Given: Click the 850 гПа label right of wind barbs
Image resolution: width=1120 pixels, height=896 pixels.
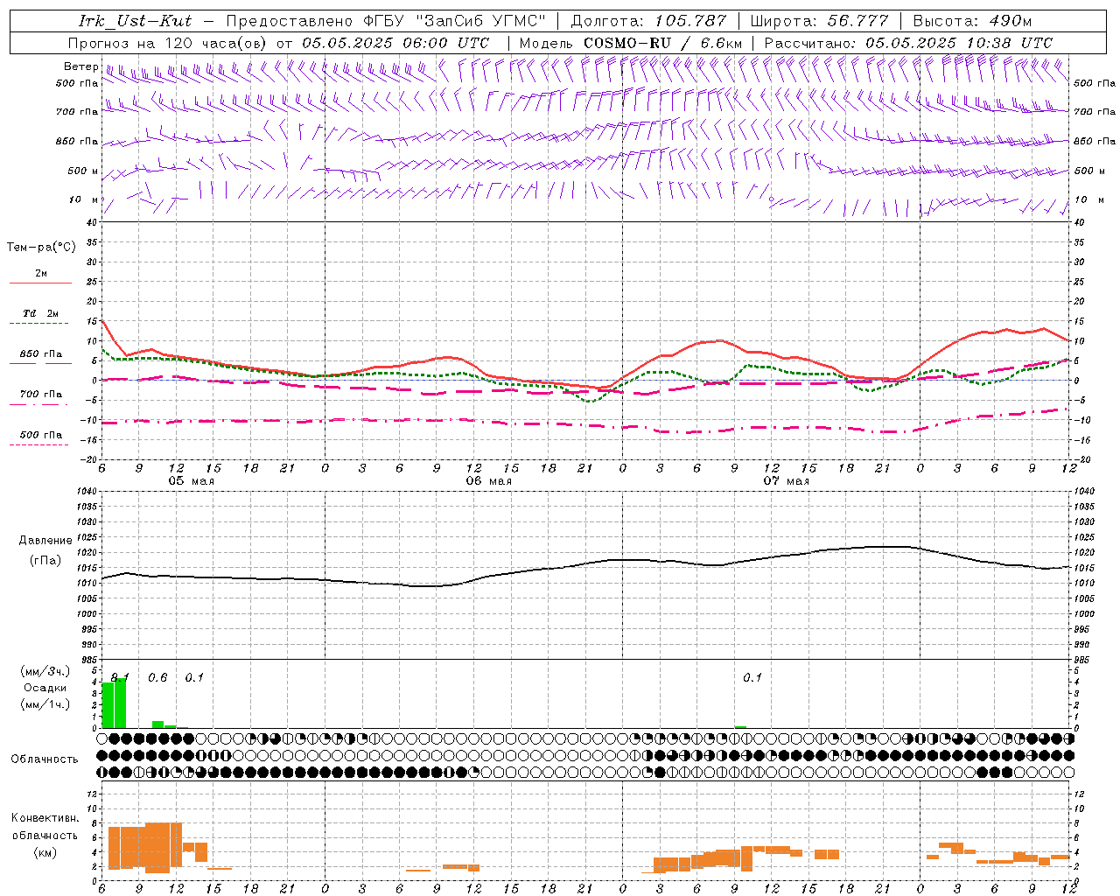Looking at the screenshot, I should 1095,141.
